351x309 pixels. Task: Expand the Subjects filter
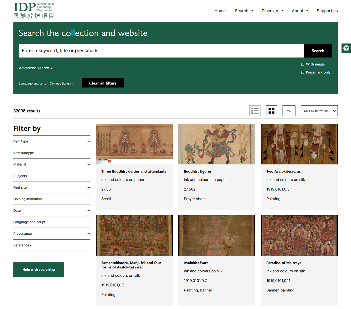(x=52, y=176)
